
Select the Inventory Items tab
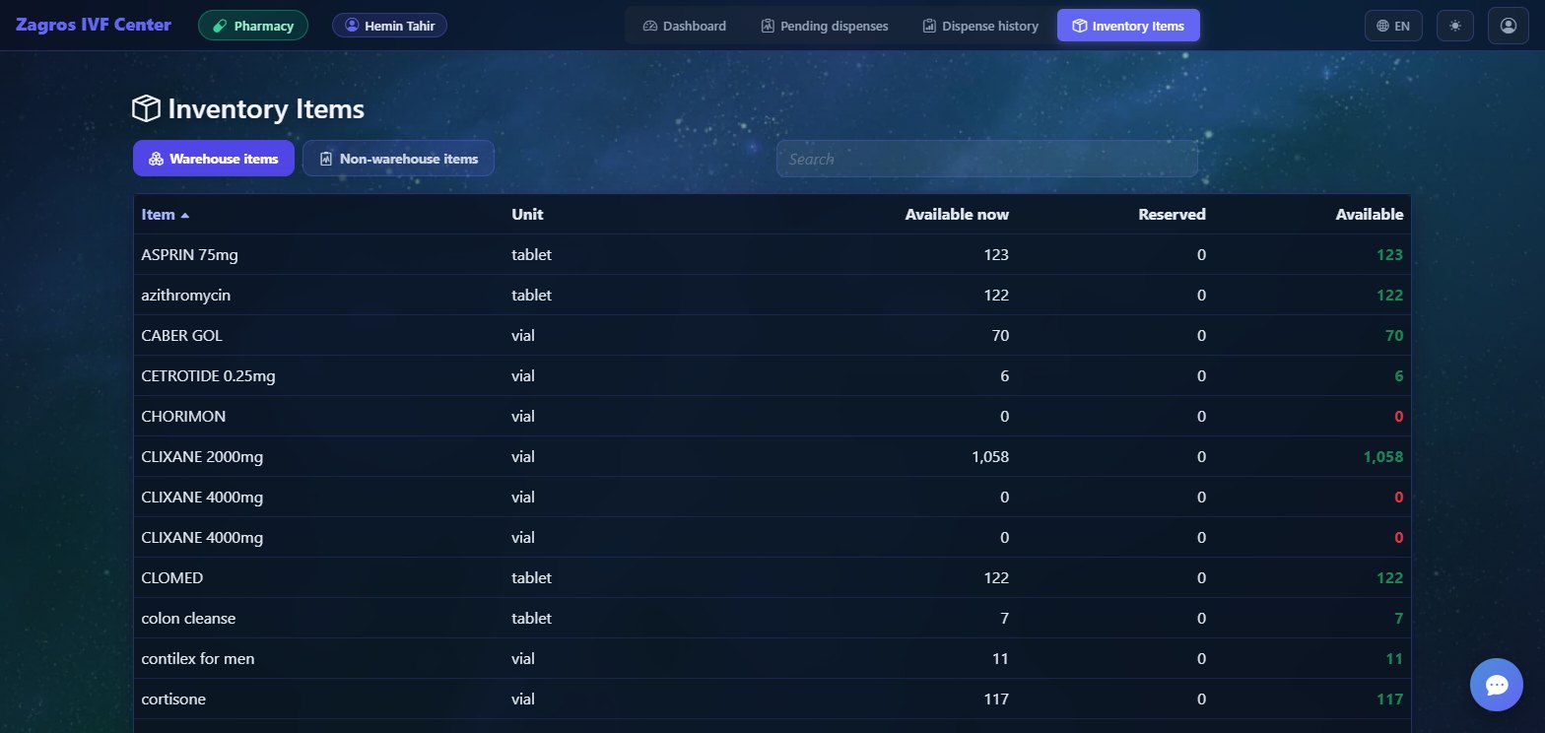1128,26
